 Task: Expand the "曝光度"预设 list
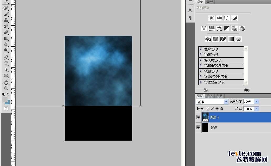pyautogui.click(x=201, y=60)
